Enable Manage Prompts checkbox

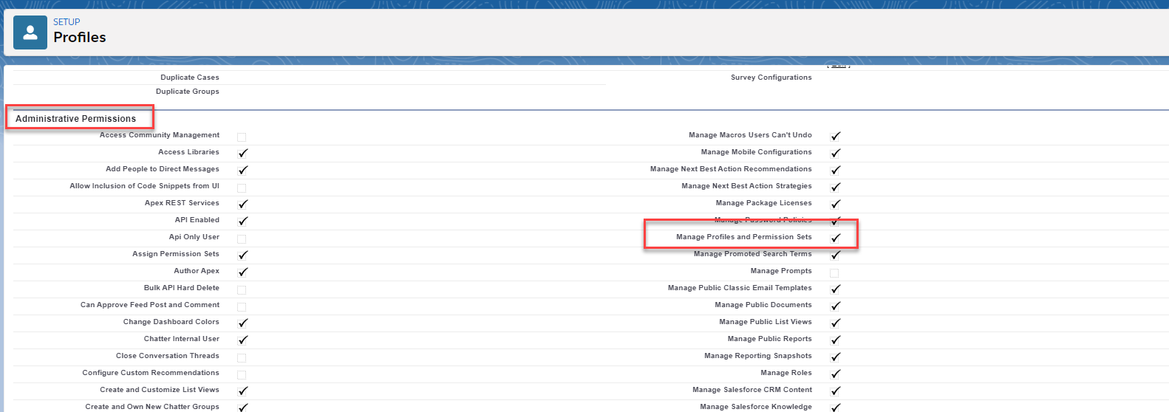click(x=834, y=272)
